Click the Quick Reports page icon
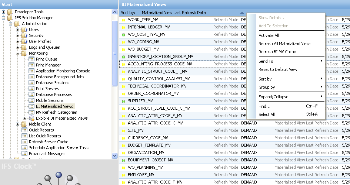The image size is (350, 185). [24, 130]
